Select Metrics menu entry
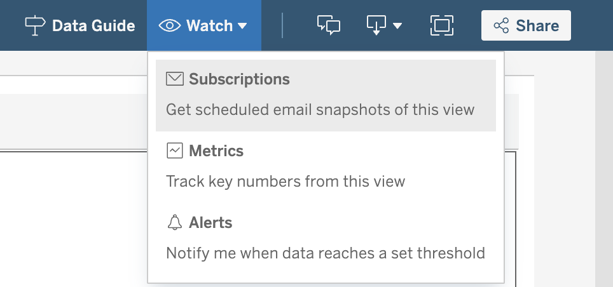 click(x=326, y=167)
